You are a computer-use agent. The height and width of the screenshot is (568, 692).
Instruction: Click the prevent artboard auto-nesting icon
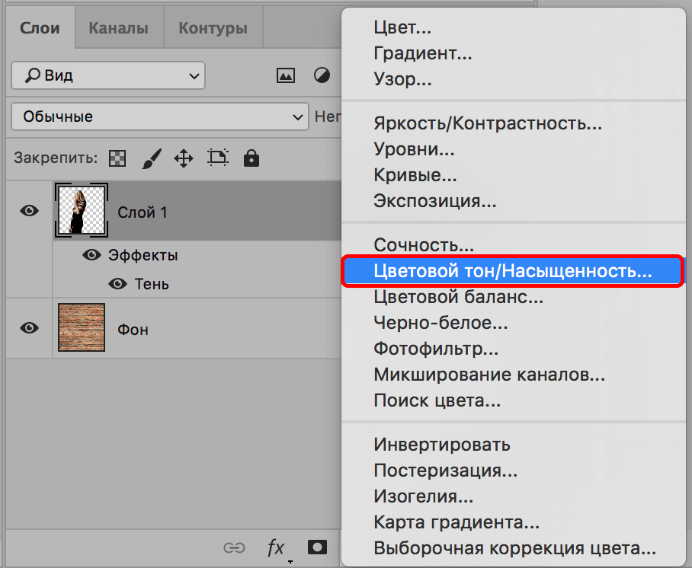218,158
